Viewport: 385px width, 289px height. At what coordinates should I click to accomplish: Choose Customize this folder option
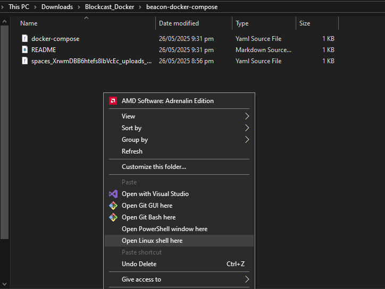(154, 167)
